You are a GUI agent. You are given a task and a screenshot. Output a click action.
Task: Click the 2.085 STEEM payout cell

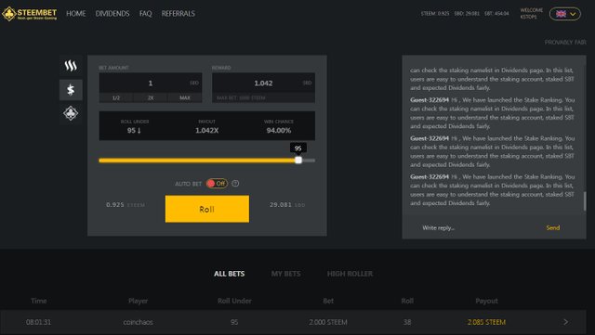(486, 322)
